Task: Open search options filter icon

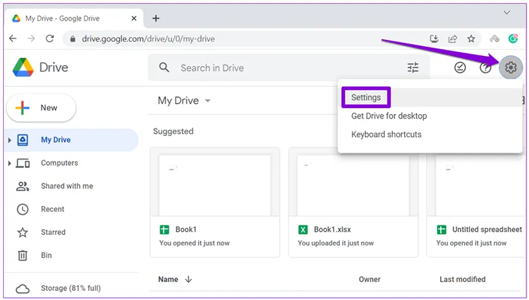Action: coord(413,68)
